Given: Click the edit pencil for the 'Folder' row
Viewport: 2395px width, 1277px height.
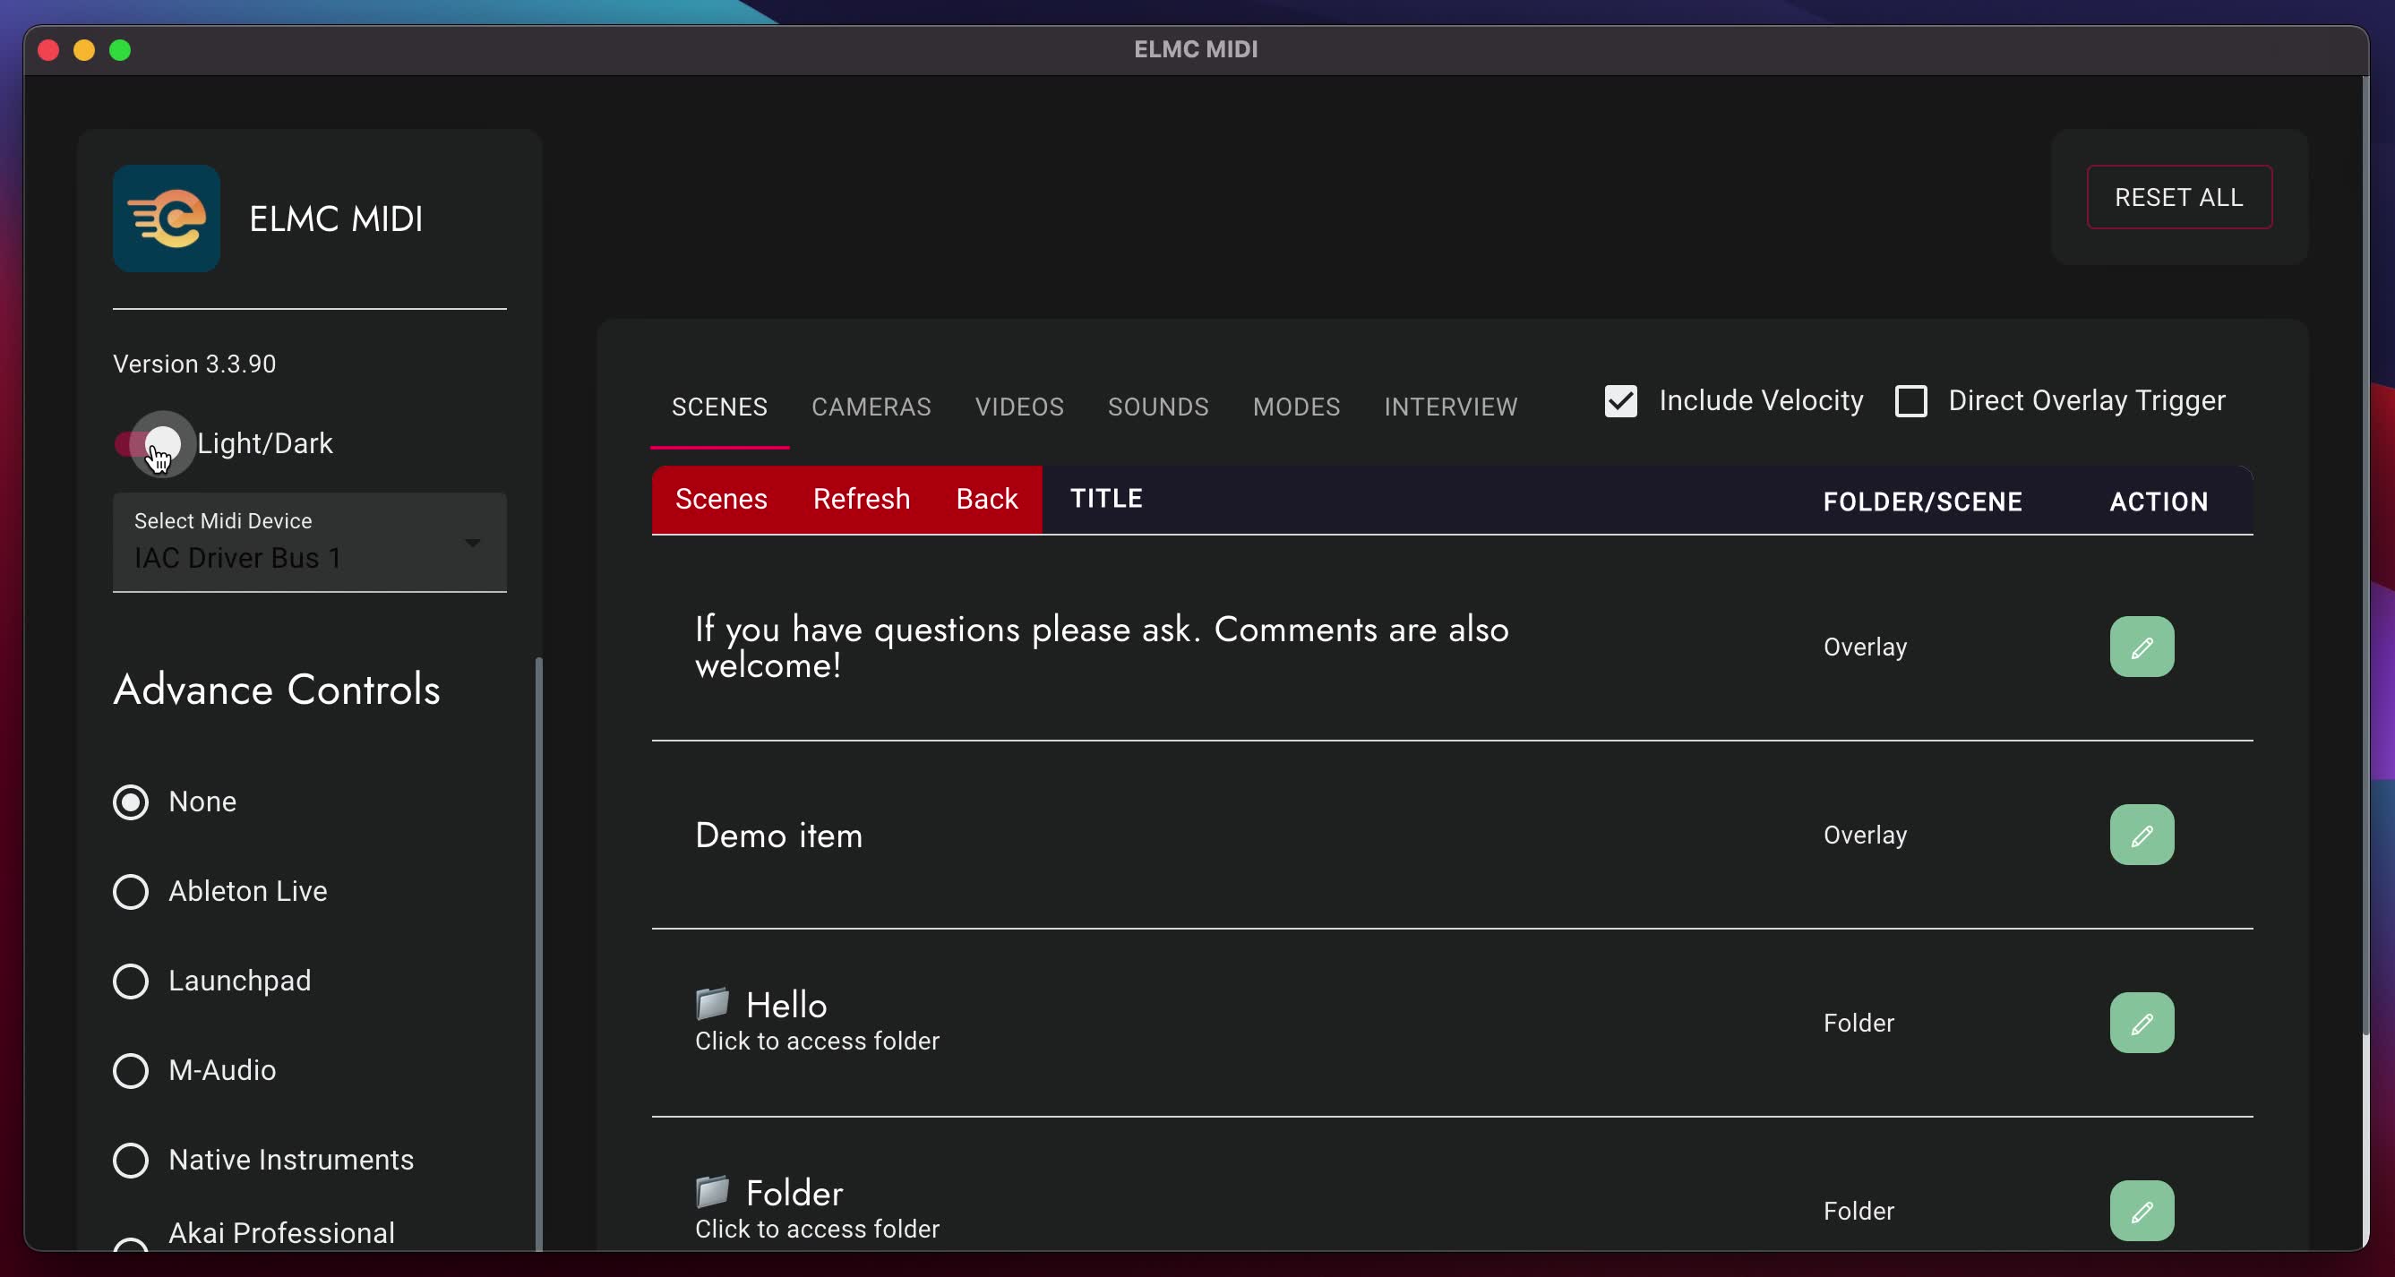Looking at the screenshot, I should click(x=2142, y=1210).
